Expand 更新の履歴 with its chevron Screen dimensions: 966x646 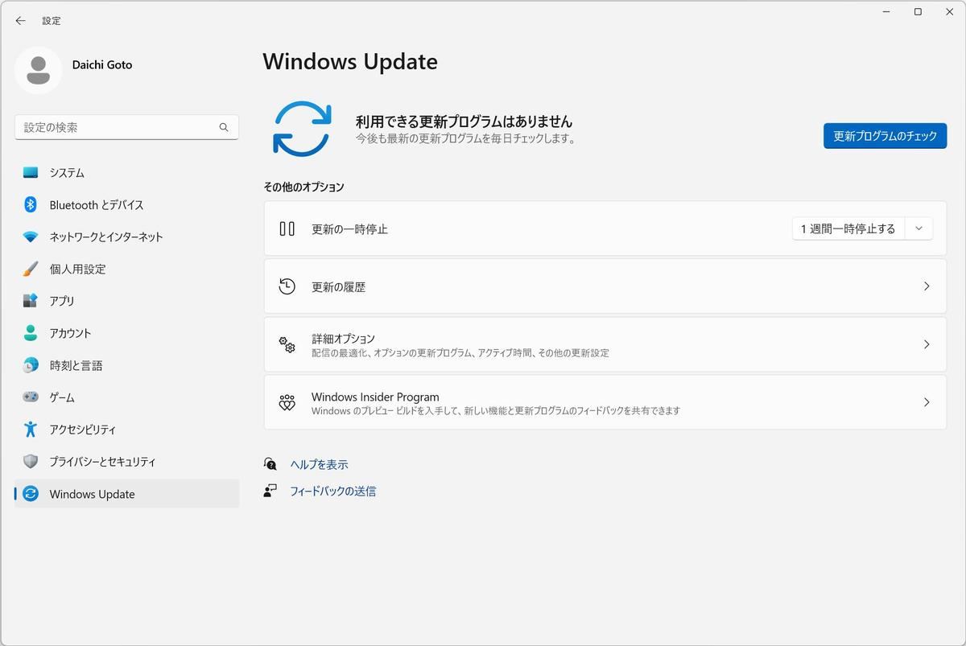point(927,286)
